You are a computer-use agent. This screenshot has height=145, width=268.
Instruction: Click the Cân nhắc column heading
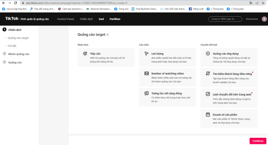tap(144, 45)
